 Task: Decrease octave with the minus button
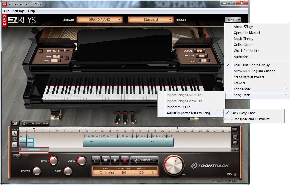tap(195, 51)
